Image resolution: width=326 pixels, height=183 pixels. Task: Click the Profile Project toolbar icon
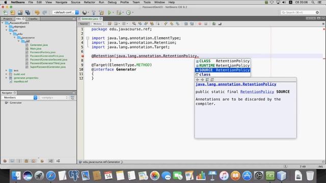click(x=128, y=12)
